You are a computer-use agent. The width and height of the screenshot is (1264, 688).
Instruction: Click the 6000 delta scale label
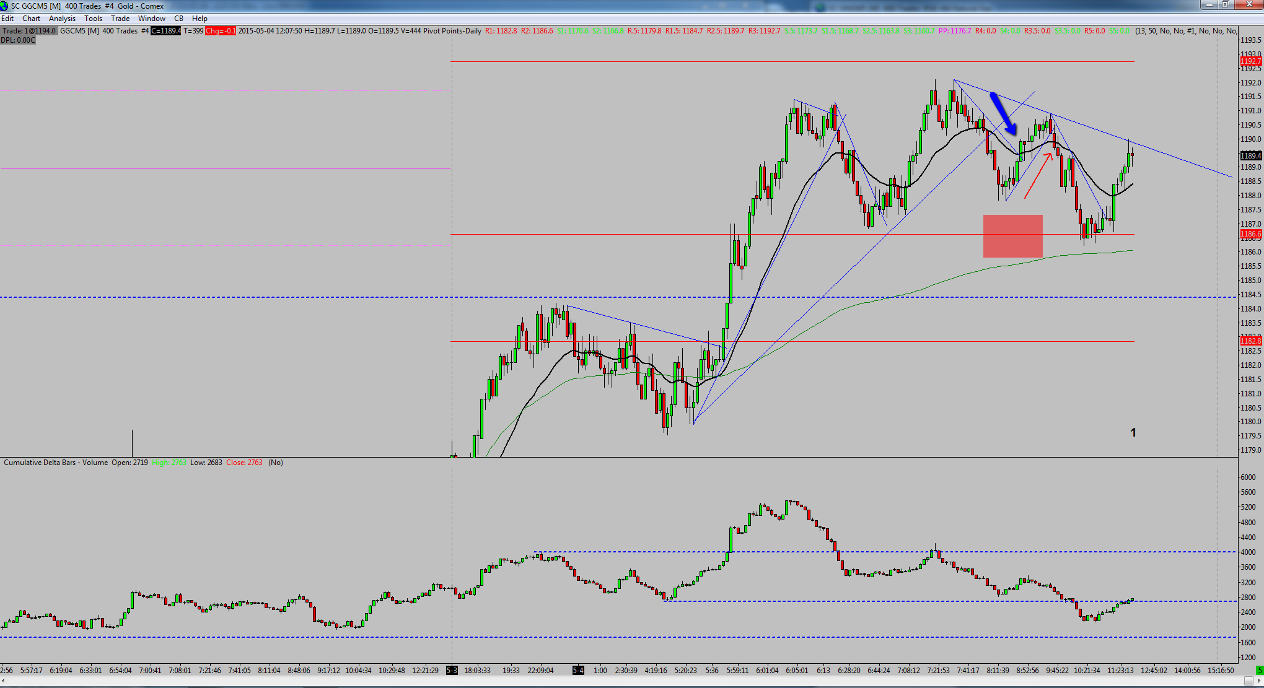tap(1248, 477)
